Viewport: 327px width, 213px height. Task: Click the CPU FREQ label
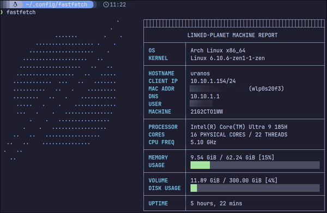[161, 143]
